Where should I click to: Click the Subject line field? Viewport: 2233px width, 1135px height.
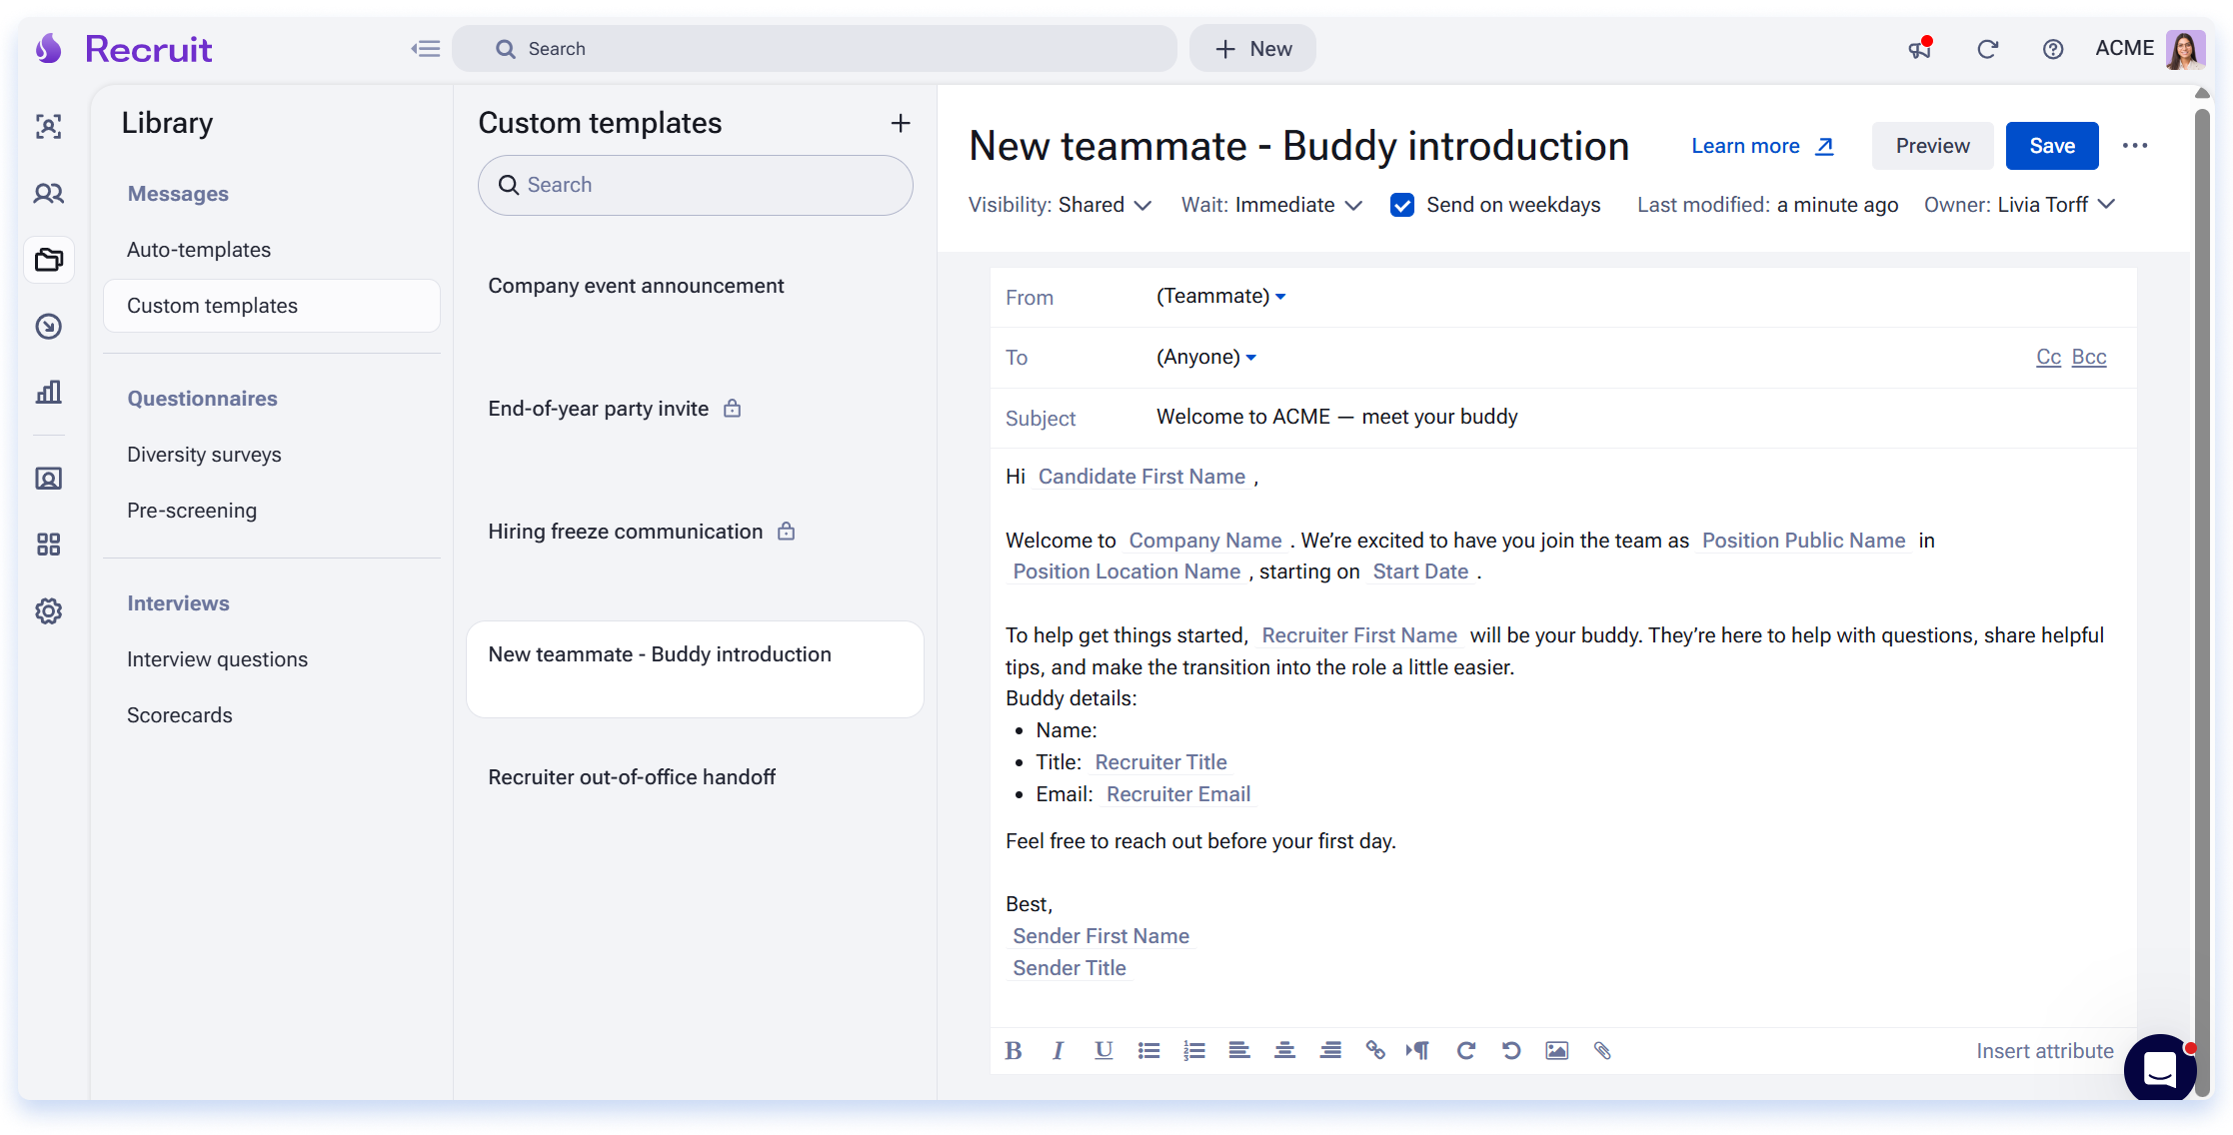1563,418
